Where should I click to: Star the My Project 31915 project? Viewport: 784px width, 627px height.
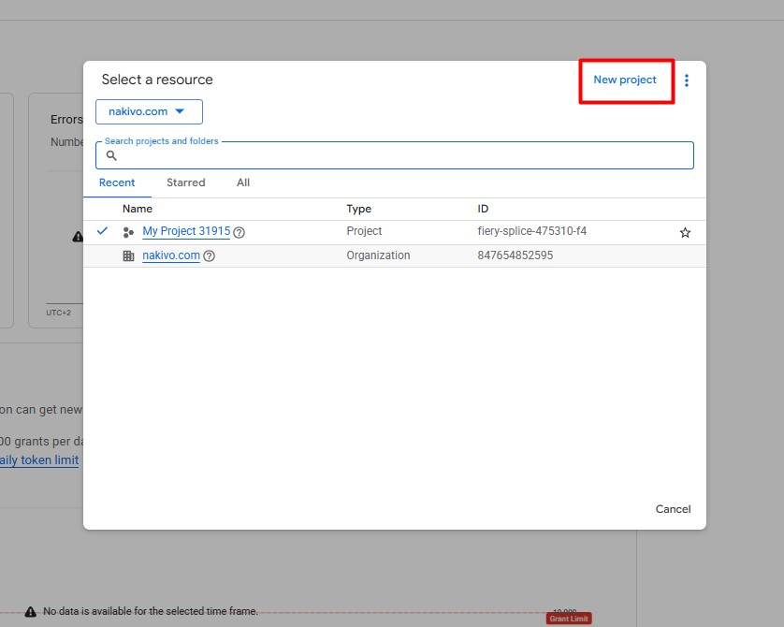pyautogui.click(x=685, y=232)
